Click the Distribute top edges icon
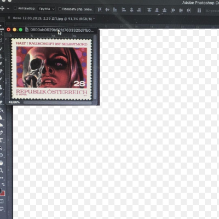This screenshot has width=219, height=219. [x=149, y=10]
